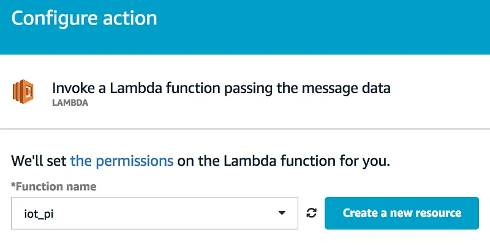Screen dimensions: 490x247
Task: Open the Function name dropdown
Action: pyautogui.click(x=154, y=213)
